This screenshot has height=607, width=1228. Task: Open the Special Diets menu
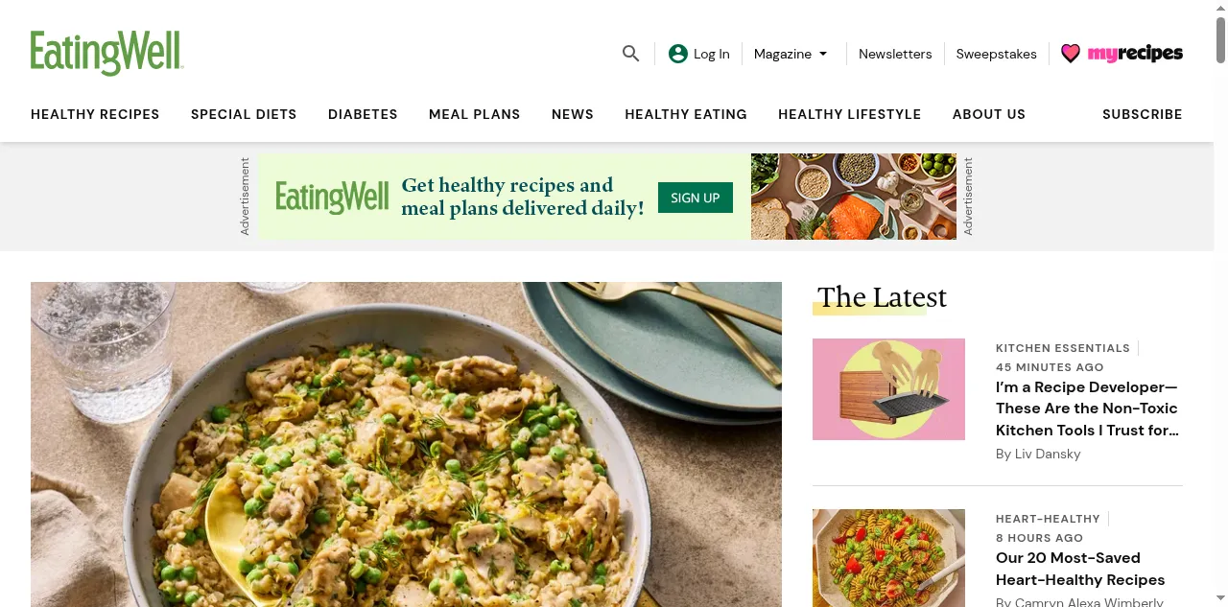[x=244, y=114]
